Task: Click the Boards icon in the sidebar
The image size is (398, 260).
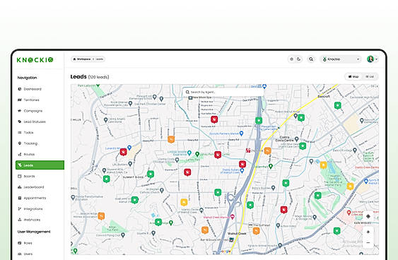Action: pyautogui.click(x=20, y=176)
